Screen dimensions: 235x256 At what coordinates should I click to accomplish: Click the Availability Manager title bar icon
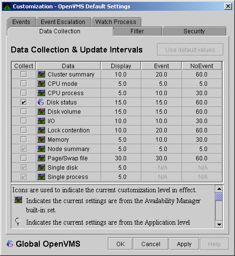pyautogui.click(x=7, y=6)
